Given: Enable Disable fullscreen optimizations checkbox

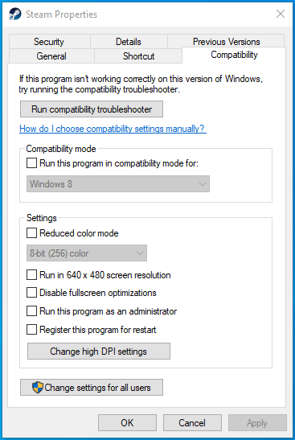Looking at the screenshot, I should (31, 293).
